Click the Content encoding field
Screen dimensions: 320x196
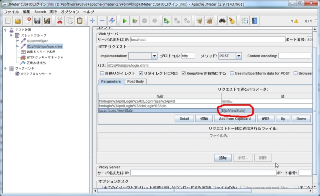pos(295,56)
